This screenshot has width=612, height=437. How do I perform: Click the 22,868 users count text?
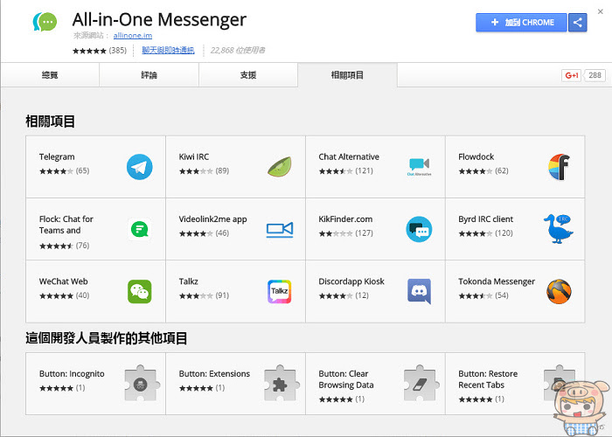coord(238,51)
